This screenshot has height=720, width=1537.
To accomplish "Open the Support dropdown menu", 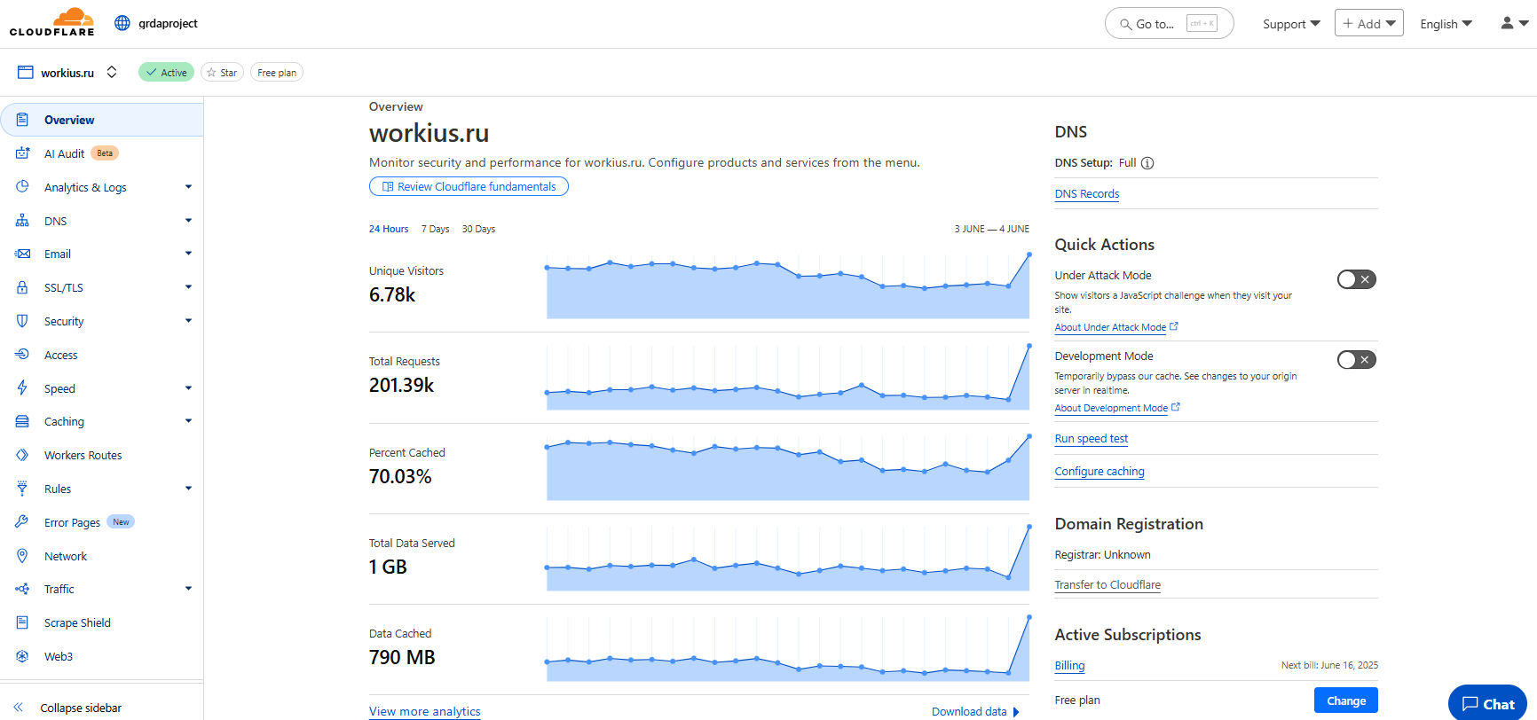I will tap(1291, 24).
